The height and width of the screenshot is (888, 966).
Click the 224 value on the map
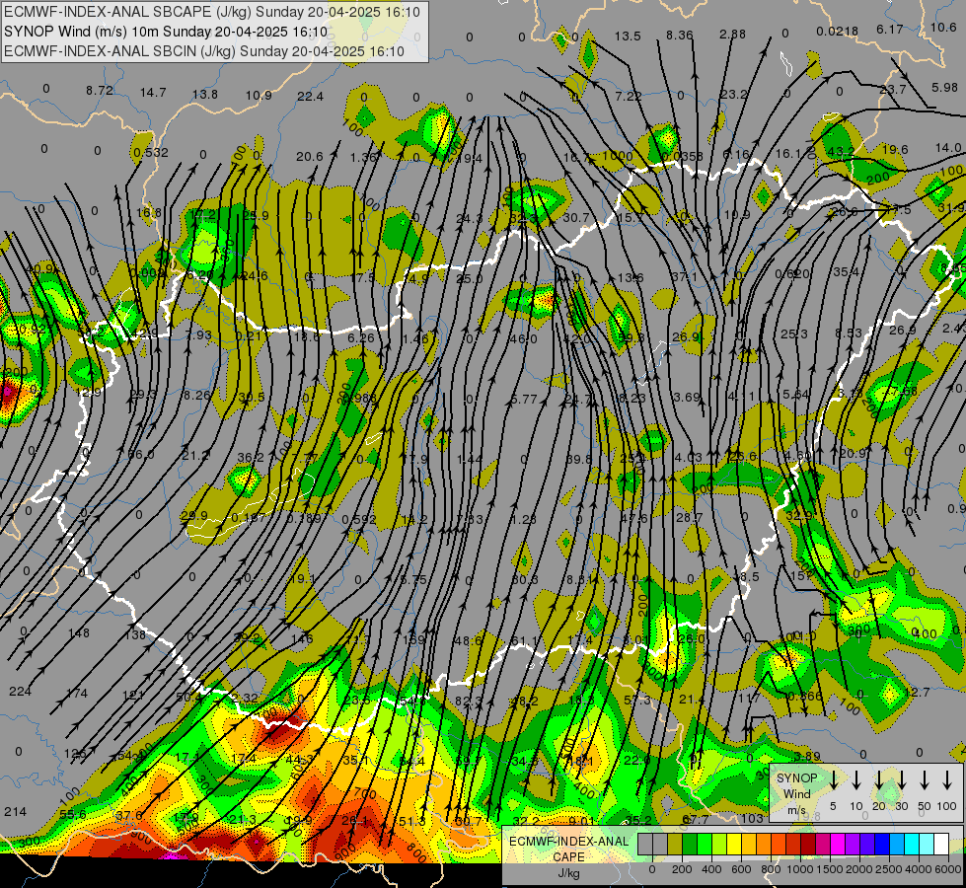[x=21, y=692]
